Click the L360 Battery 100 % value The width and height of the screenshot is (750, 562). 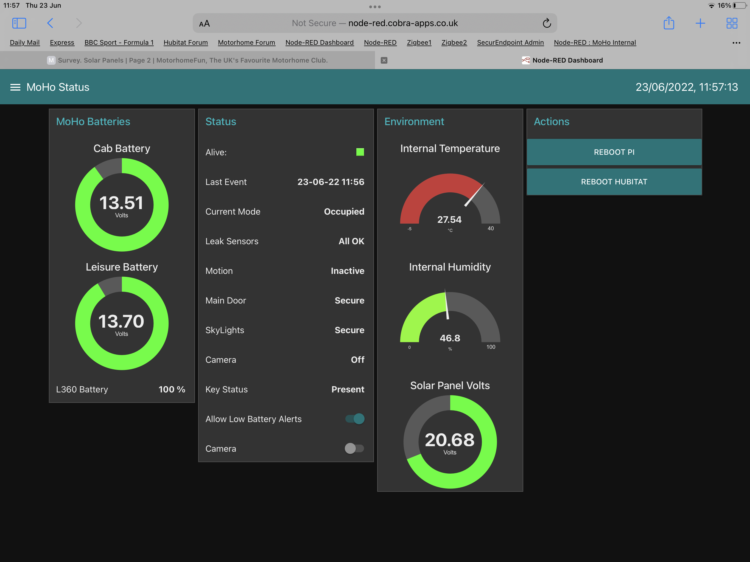[172, 389]
